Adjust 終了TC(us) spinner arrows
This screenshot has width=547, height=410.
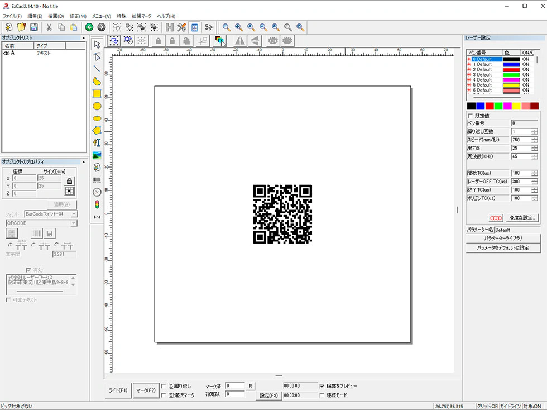click(535, 190)
